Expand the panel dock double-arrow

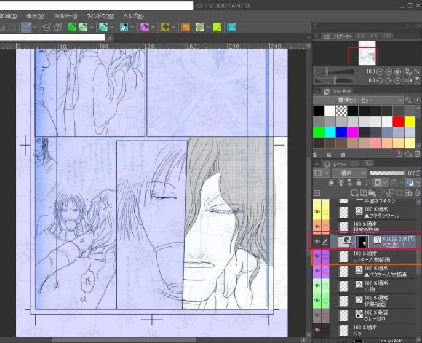click(315, 26)
